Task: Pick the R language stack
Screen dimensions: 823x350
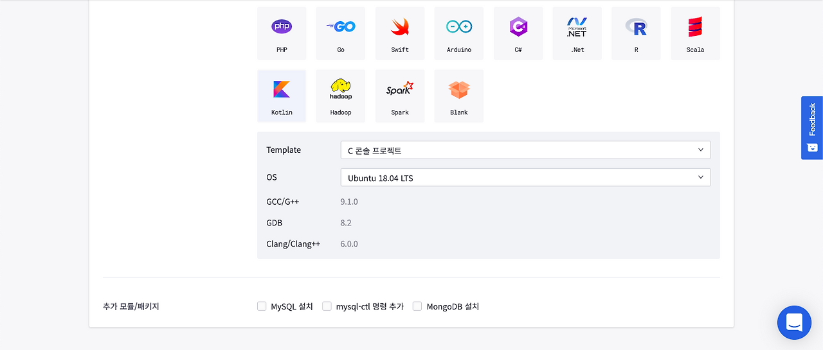Action: click(637, 33)
